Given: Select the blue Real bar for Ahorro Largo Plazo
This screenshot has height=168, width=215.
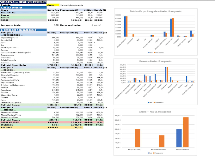Looking at the screenshot, I should coord(179,138).
